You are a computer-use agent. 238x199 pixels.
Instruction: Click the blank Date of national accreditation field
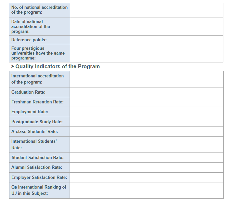click(146, 27)
